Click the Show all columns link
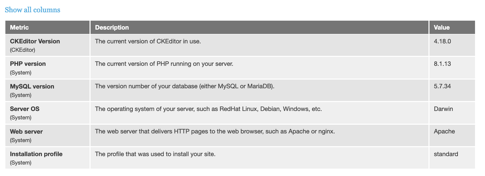 32,10
